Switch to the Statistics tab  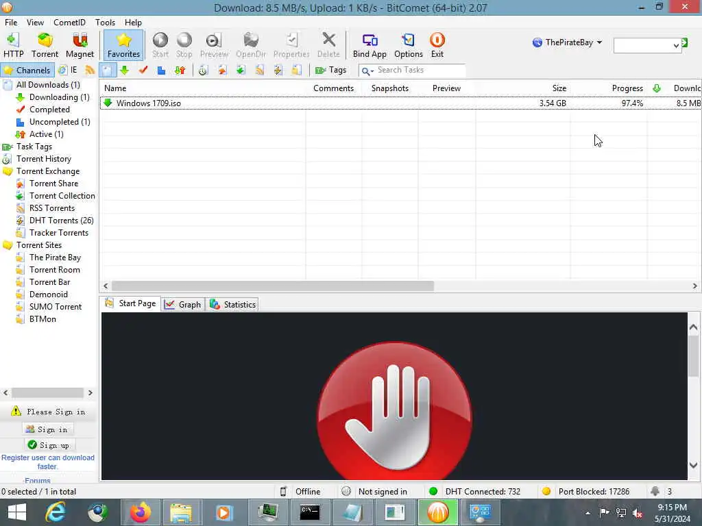pos(233,305)
